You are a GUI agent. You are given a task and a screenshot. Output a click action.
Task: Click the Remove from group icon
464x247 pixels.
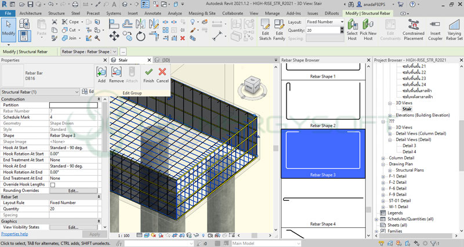[117, 72]
